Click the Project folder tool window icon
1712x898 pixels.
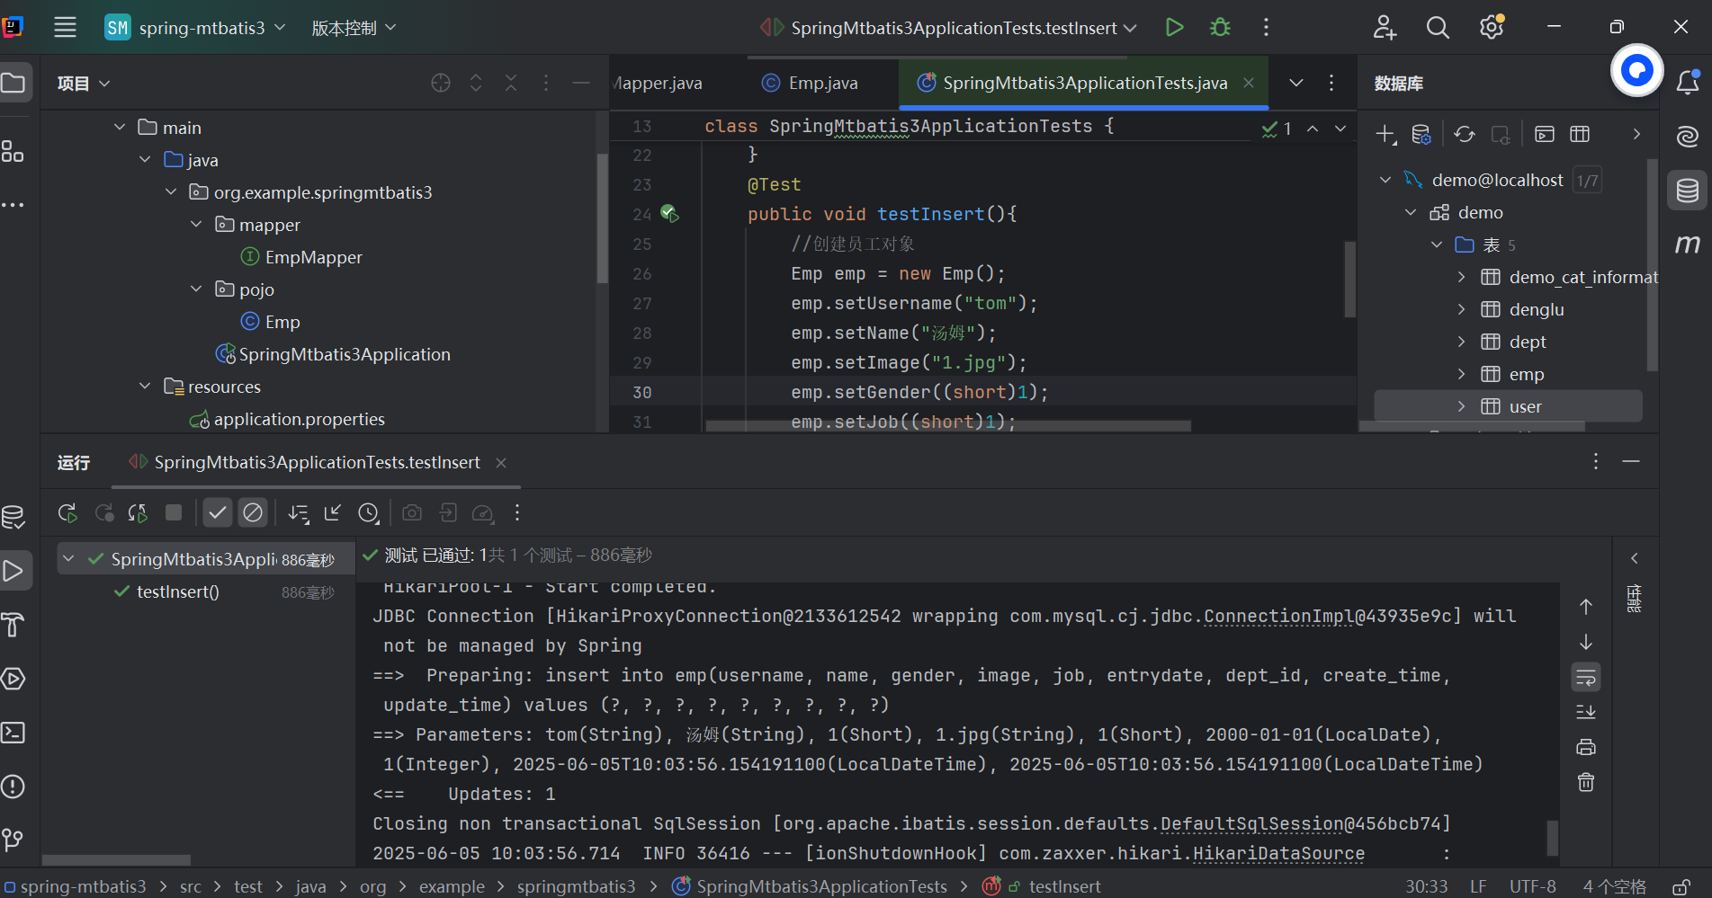(x=13, y=84)
